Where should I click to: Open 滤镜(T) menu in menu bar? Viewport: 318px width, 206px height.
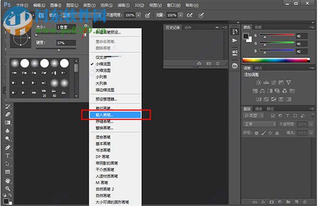tap(123, 5)
